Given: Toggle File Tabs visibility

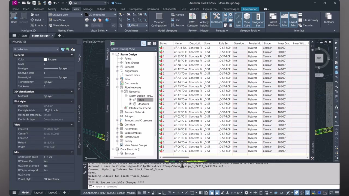Looking at the screenshot, I should tap(284, 20).
